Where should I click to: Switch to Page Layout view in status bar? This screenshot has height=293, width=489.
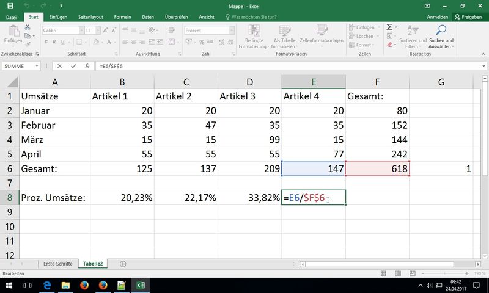398,273
